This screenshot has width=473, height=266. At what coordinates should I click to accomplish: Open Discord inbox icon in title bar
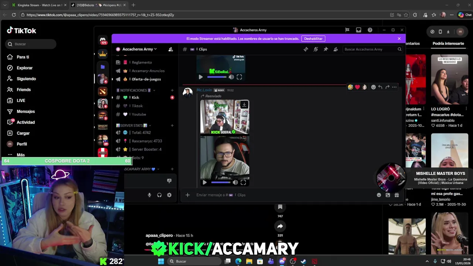click(358, 30)
